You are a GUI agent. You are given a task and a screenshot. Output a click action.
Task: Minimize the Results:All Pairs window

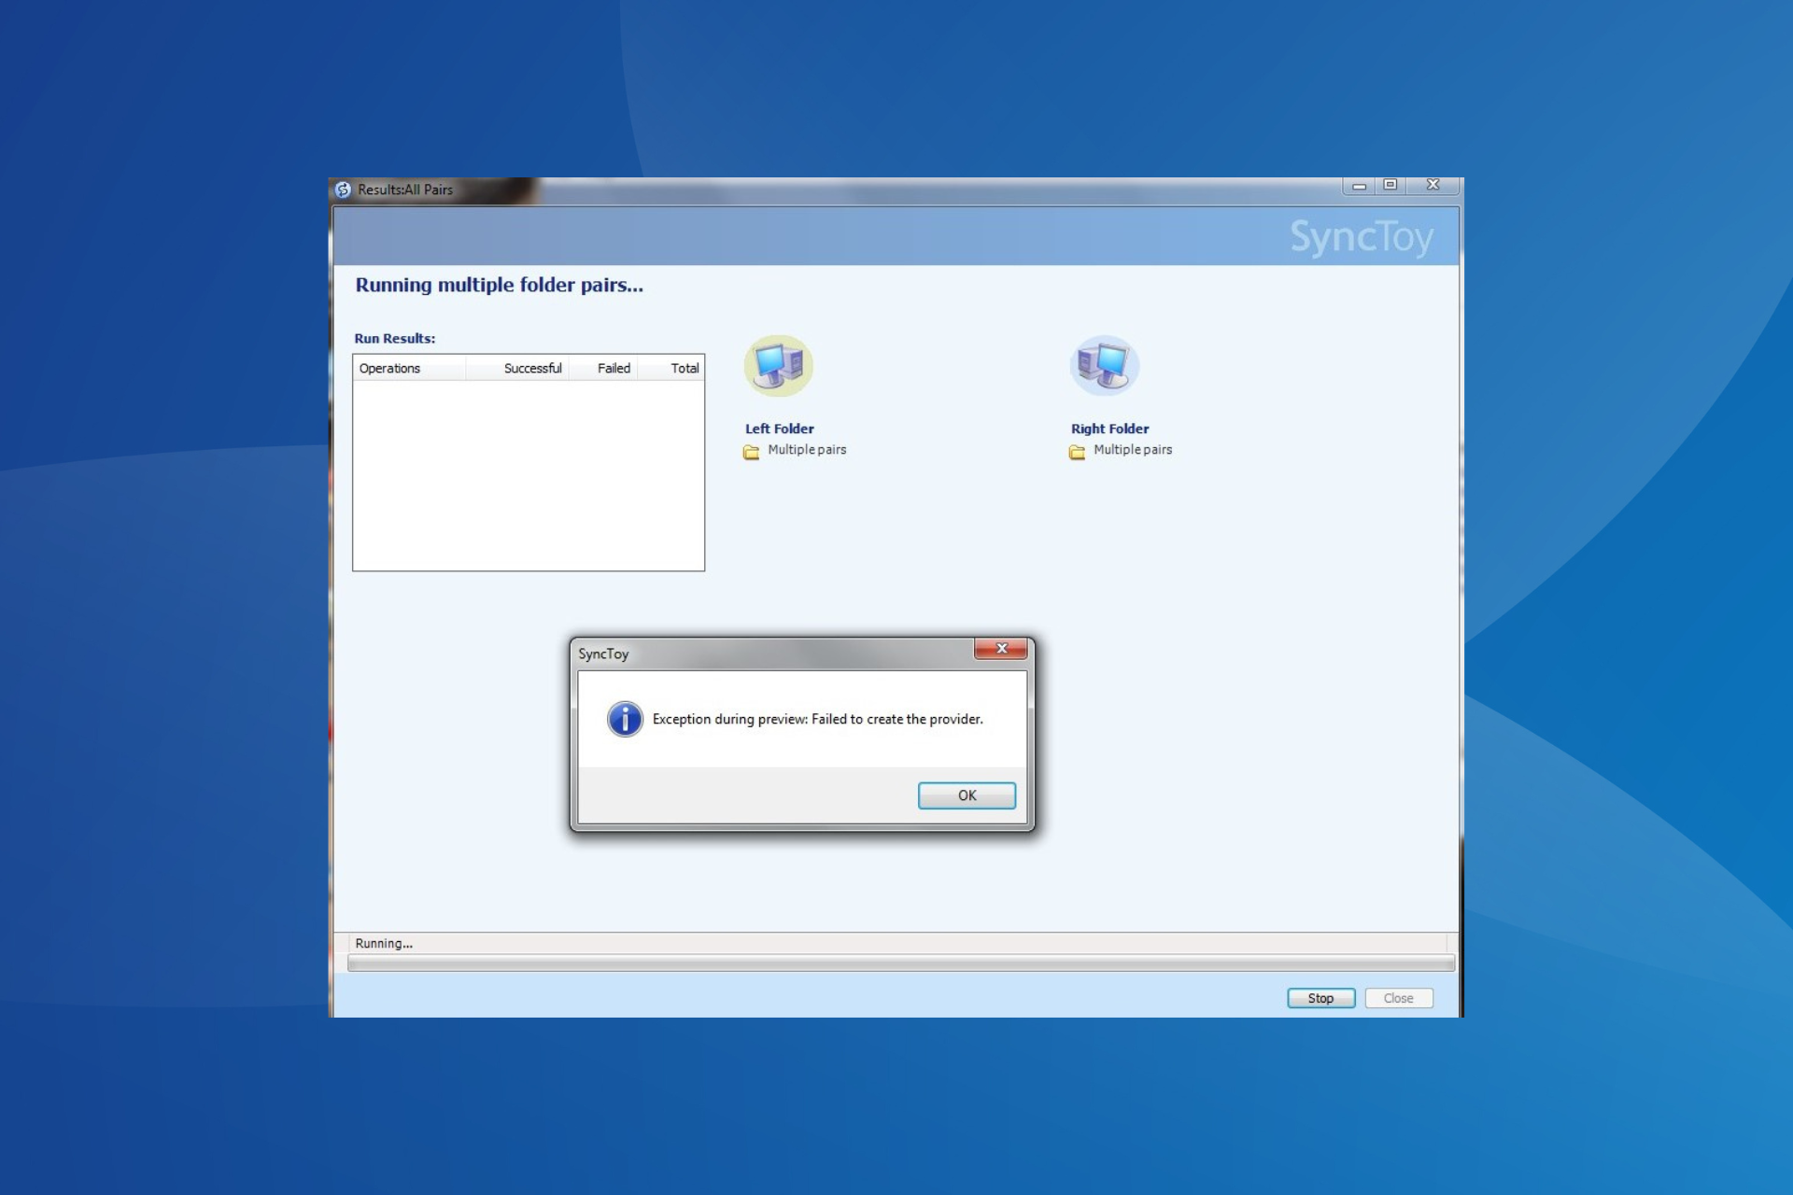[x=1359, y=186]
